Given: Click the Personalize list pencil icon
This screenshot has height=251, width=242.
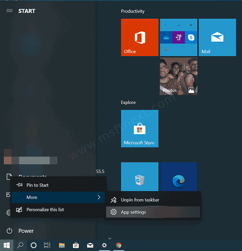Looking at the screenshot, I should (19, 209).
